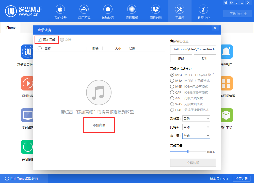Select the MP3 format radio button
Screen dimensions: 254x183
[172, 75]
